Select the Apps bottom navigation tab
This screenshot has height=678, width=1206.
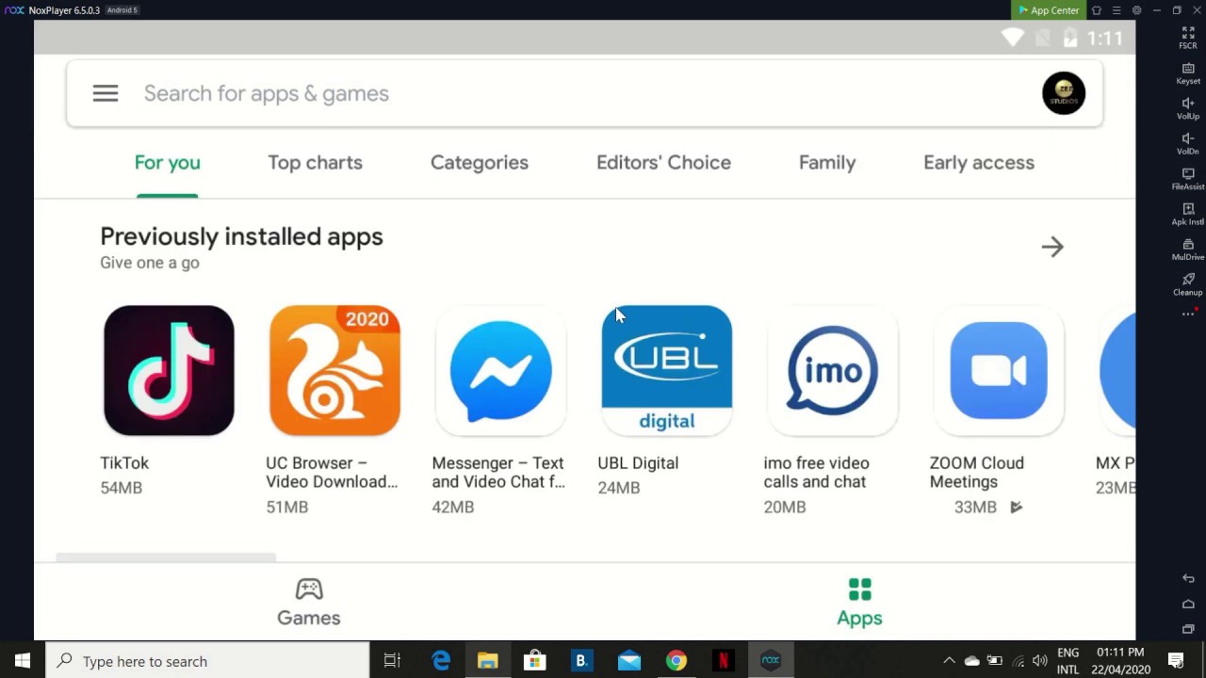(859, 603)
